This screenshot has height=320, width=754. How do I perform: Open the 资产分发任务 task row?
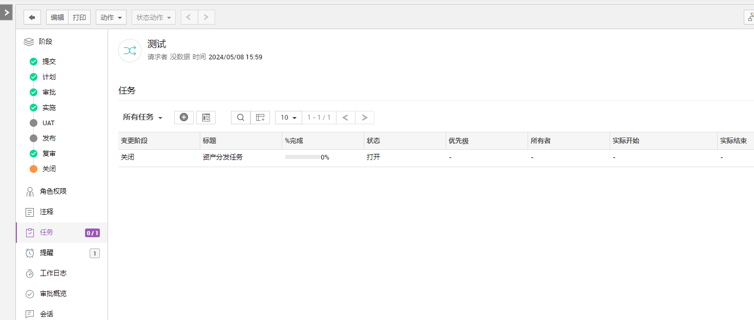pos(223,157)
